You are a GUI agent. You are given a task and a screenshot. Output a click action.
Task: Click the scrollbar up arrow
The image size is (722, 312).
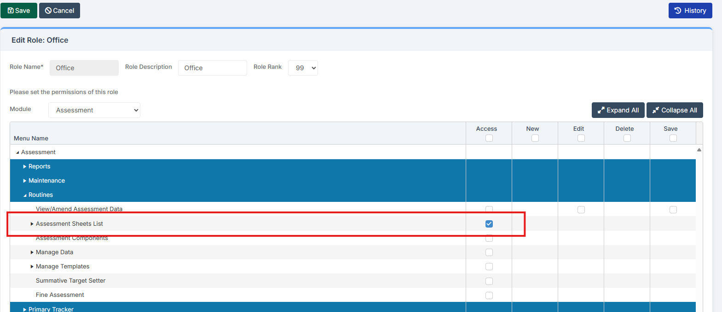pyautogui.click(x=699, y=150)
